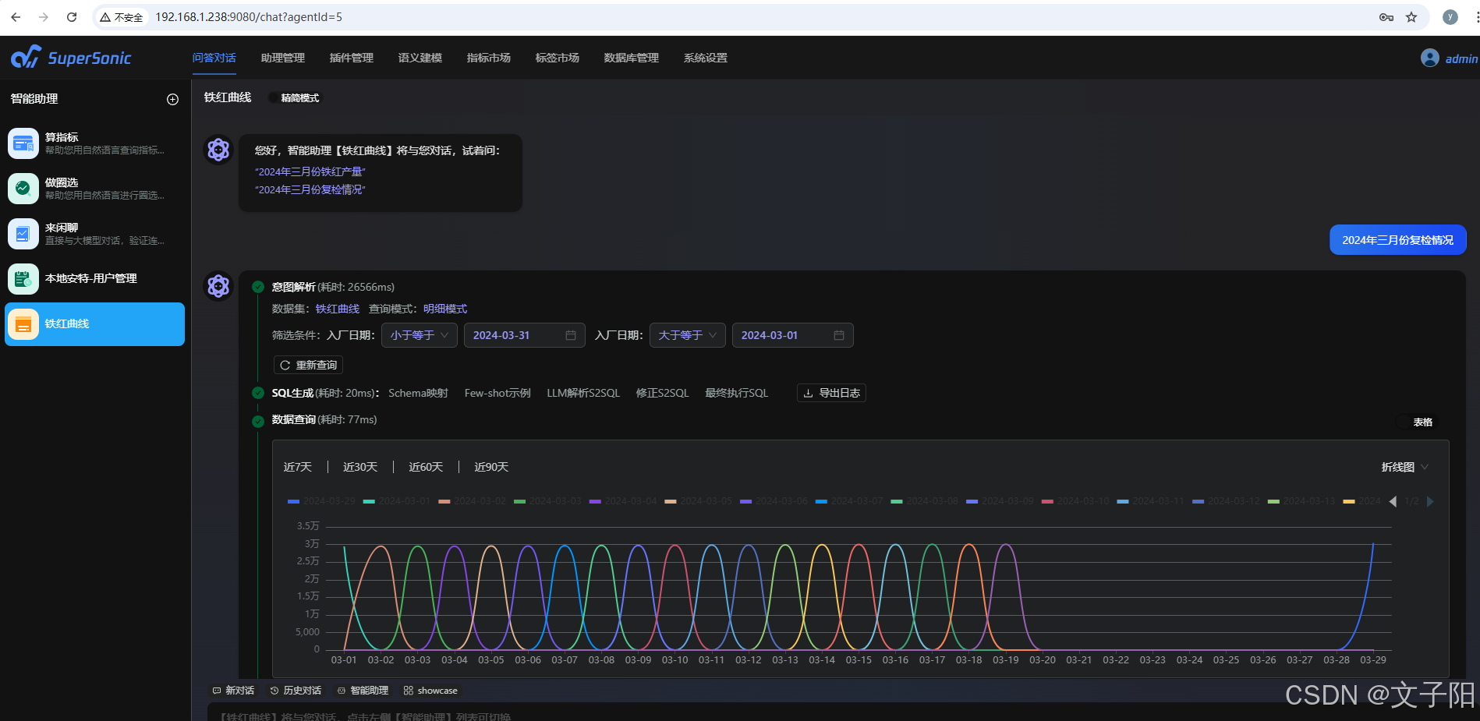Toggle the 2024-03-10 legend series

pos(1075,501)
